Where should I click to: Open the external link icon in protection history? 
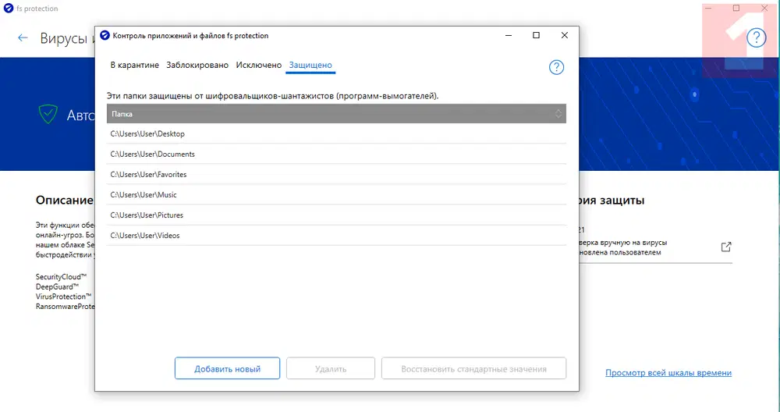pos(726,247)
